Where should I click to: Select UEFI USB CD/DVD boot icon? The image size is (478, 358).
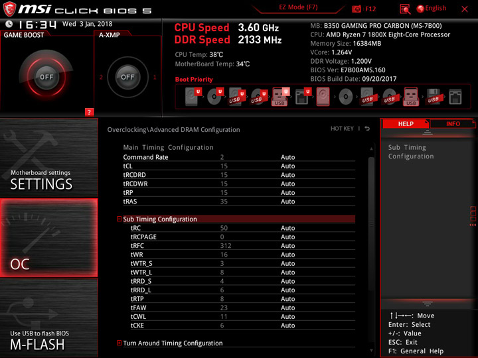pos(259,97)
